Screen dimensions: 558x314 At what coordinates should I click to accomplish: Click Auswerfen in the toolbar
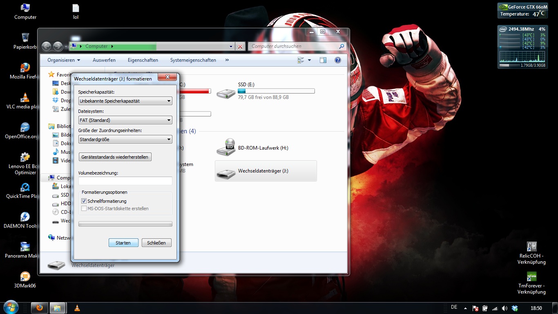coord(104,60)
